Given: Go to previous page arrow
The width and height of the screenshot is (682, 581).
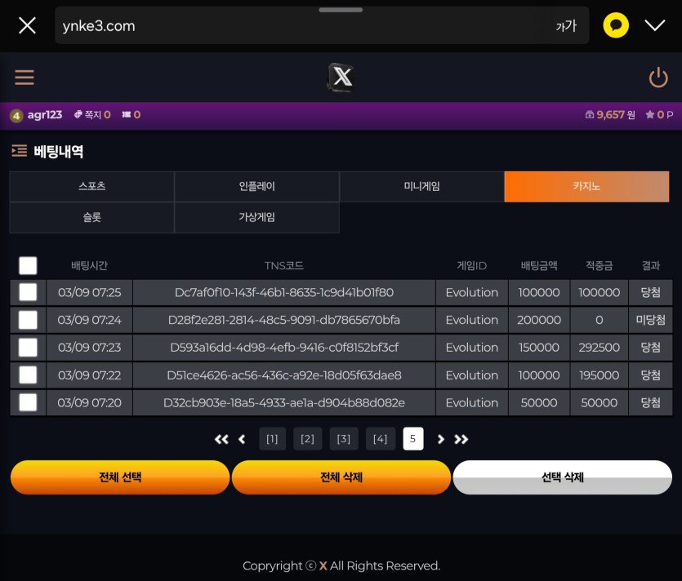Looking at the screenshot, I should (242, 439).
